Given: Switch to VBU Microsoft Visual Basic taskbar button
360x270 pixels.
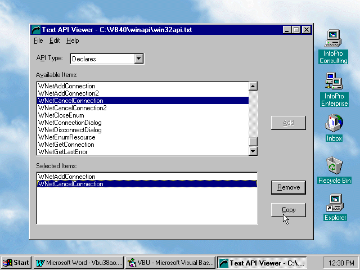Looking at the screenshot, I should click(x=170, y=263).
